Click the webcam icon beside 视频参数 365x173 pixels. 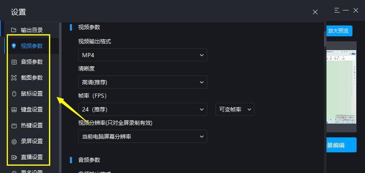14,46
